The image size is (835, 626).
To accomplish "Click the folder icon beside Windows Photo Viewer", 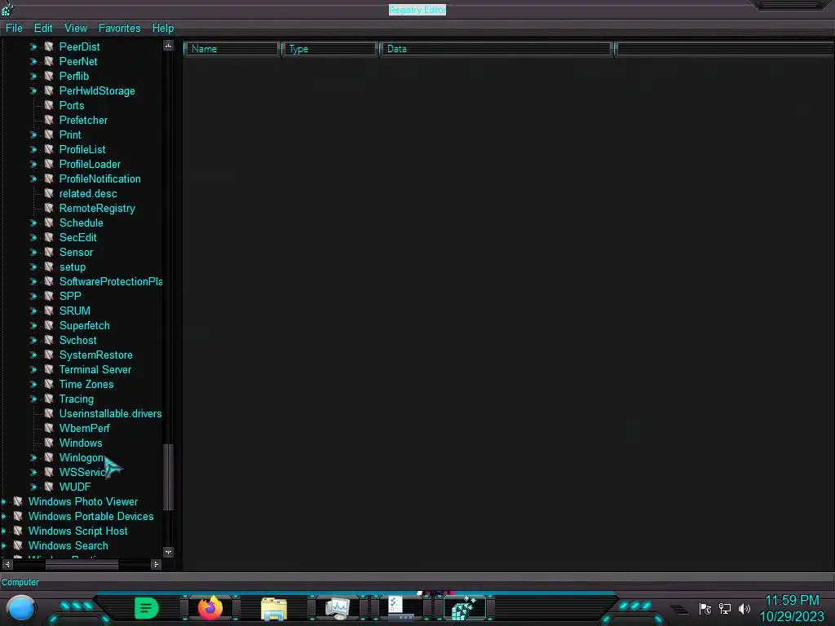I will 18,501.
